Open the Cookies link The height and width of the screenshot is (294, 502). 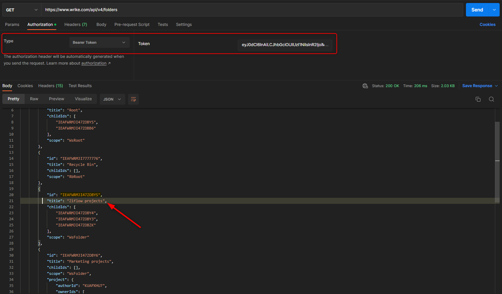487,25
